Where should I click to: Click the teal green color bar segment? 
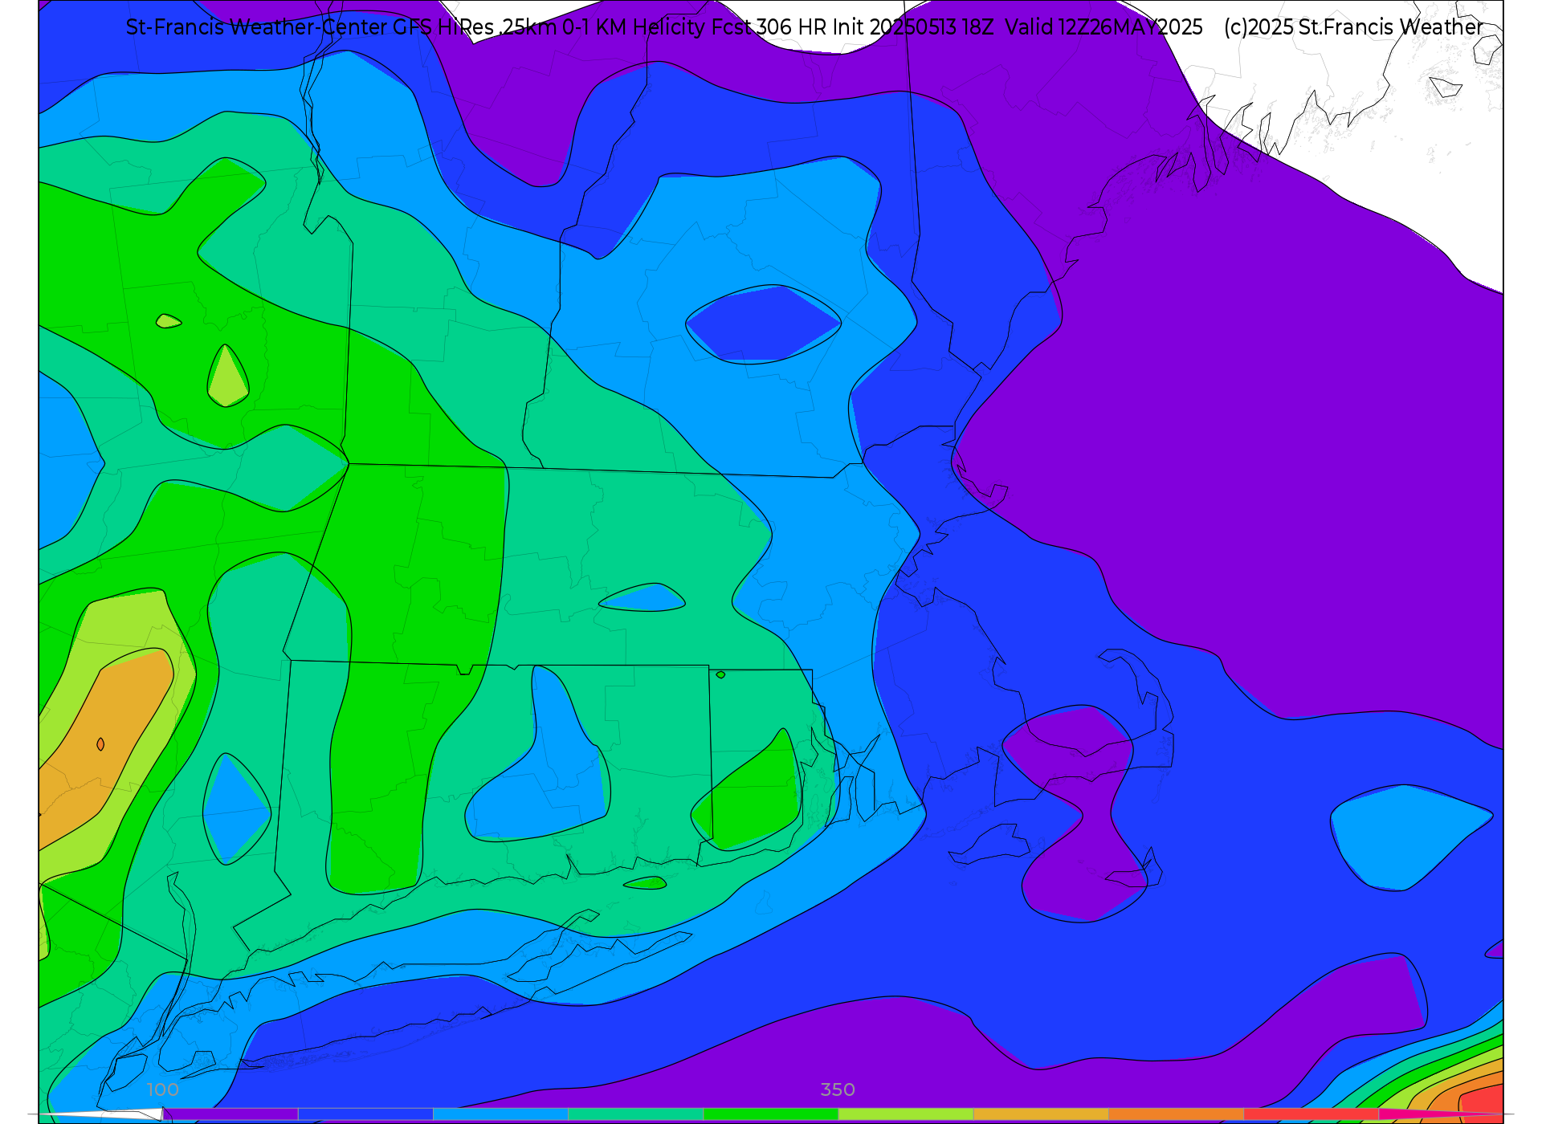point(635,1114)
